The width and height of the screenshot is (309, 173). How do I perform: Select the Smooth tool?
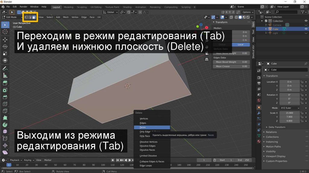point(5,131)
